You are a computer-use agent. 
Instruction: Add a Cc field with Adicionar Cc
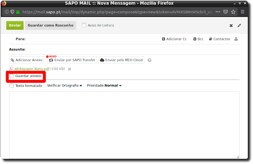click(x=174, y=39)
